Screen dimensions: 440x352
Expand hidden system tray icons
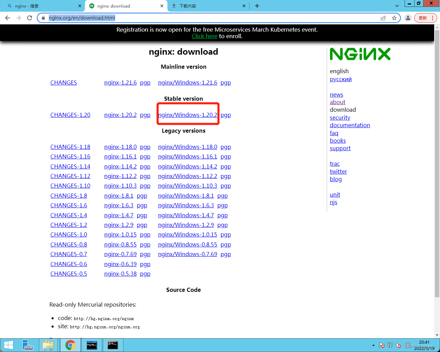(x=373, y=345)
